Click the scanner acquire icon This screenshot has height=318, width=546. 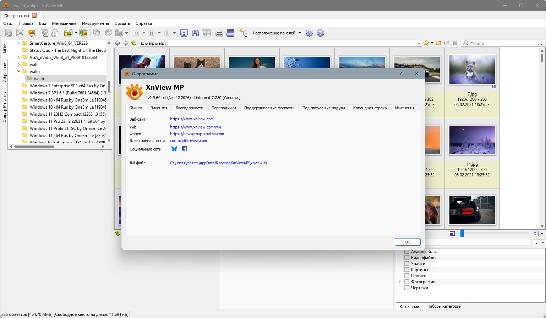(230, 33)
